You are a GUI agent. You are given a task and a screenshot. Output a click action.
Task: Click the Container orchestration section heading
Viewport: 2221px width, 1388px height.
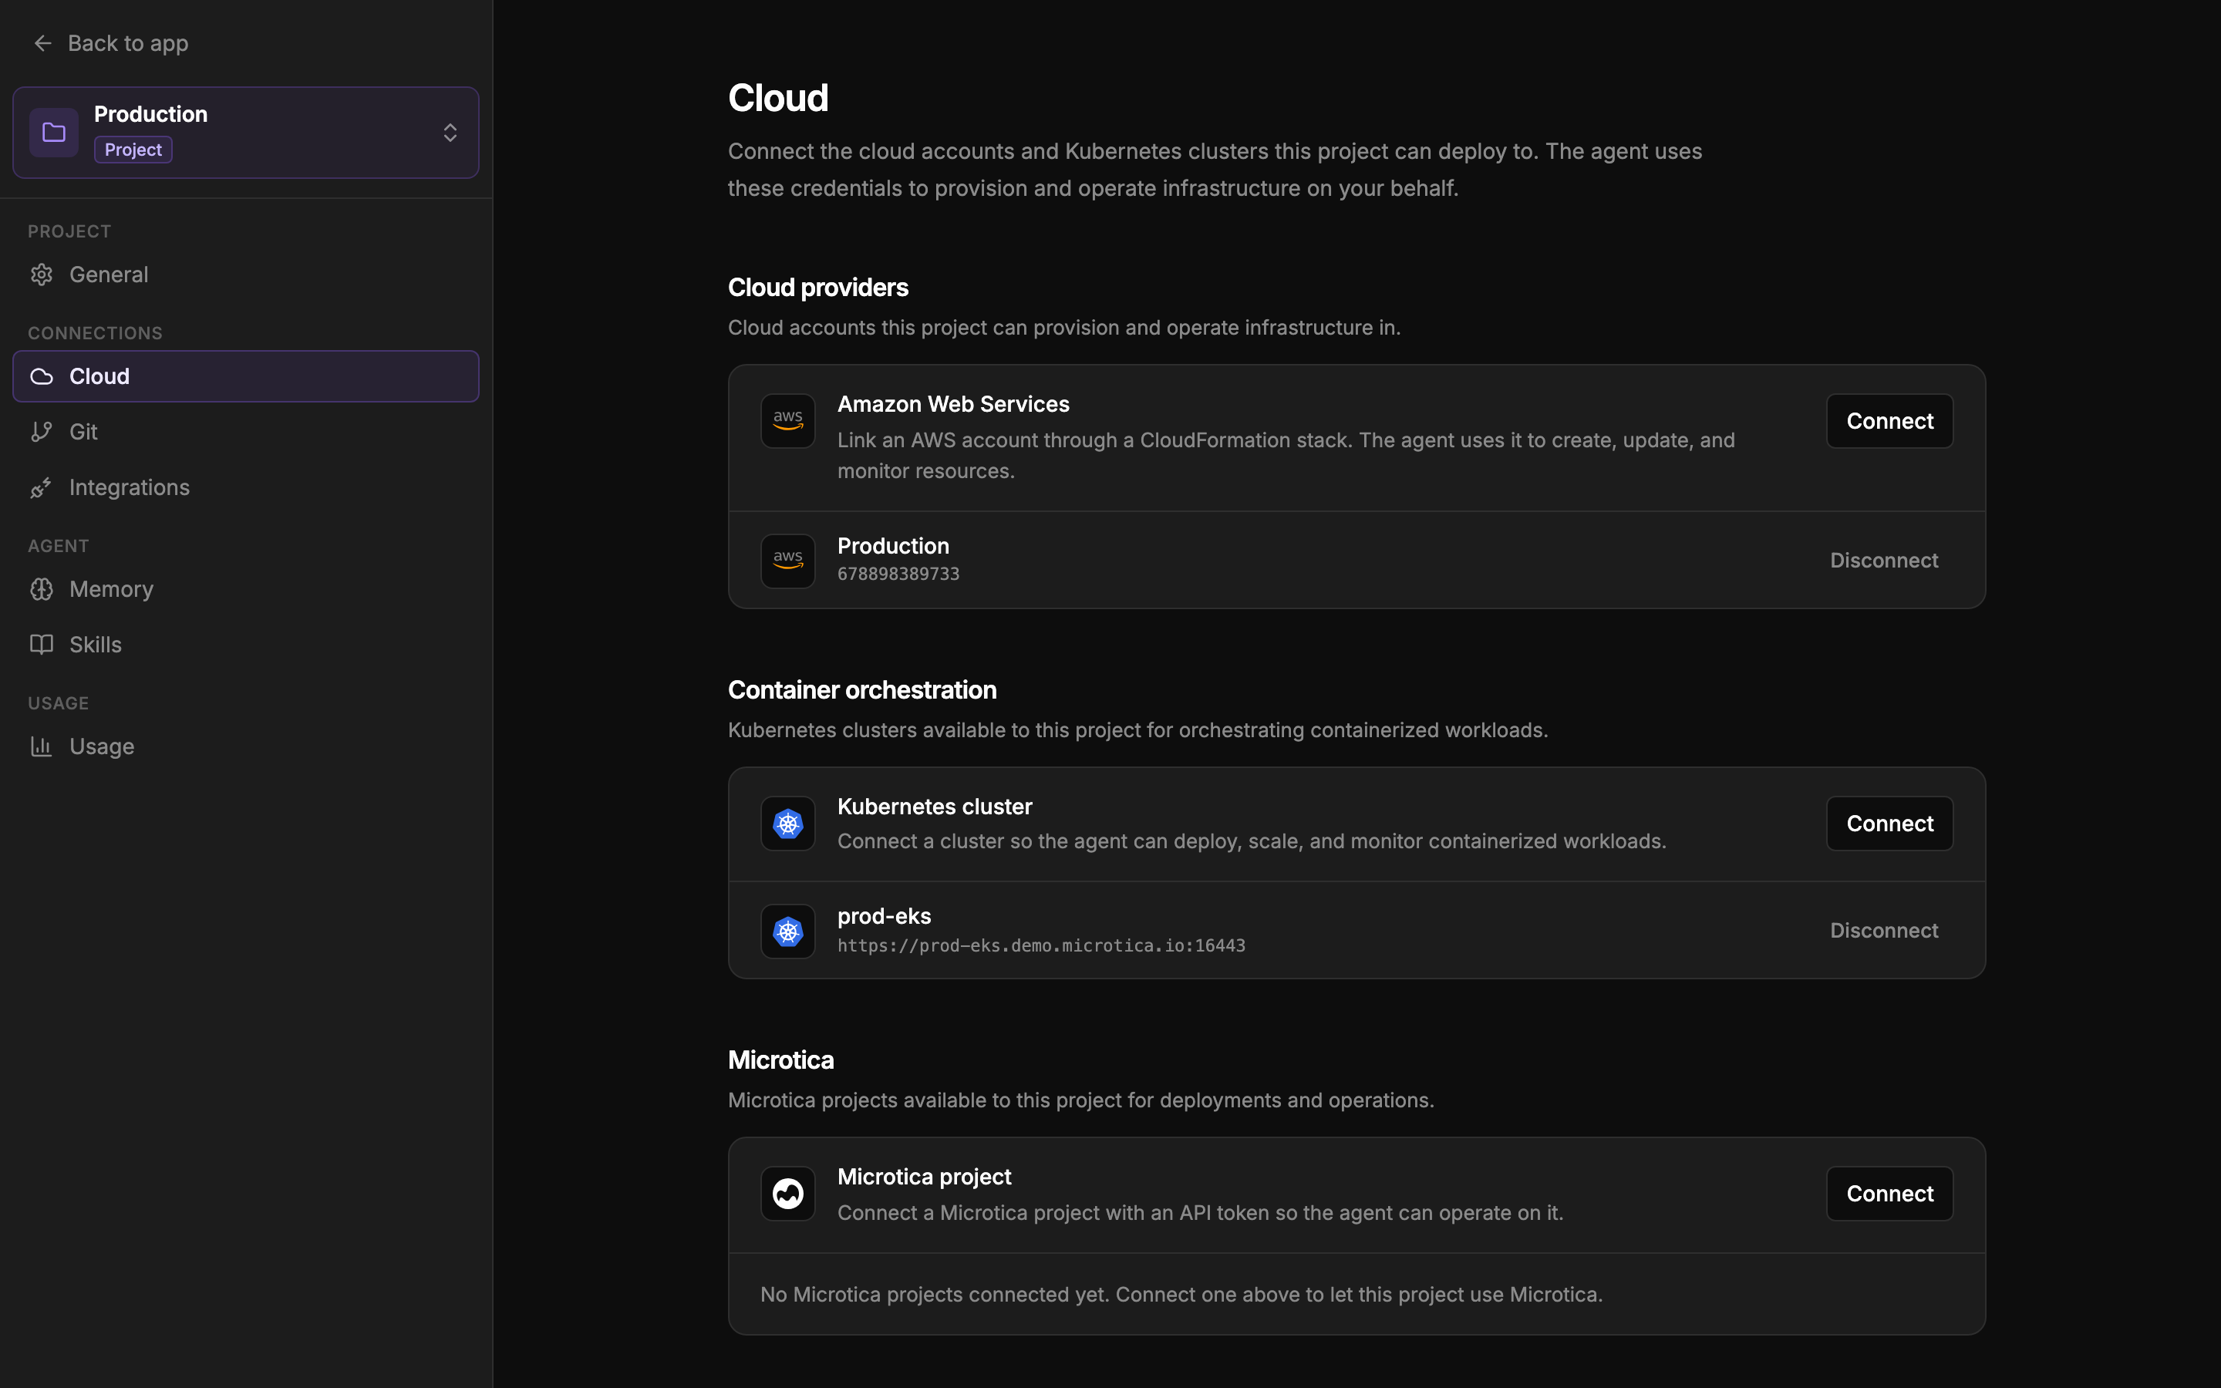(861, 689)
